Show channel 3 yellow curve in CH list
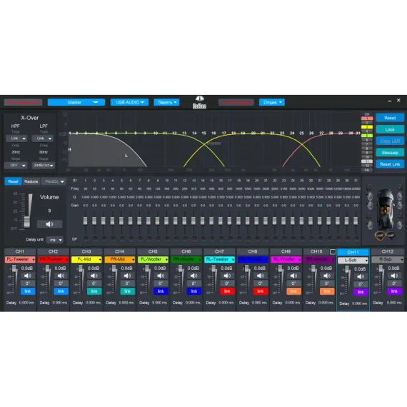 coord(367,127)
